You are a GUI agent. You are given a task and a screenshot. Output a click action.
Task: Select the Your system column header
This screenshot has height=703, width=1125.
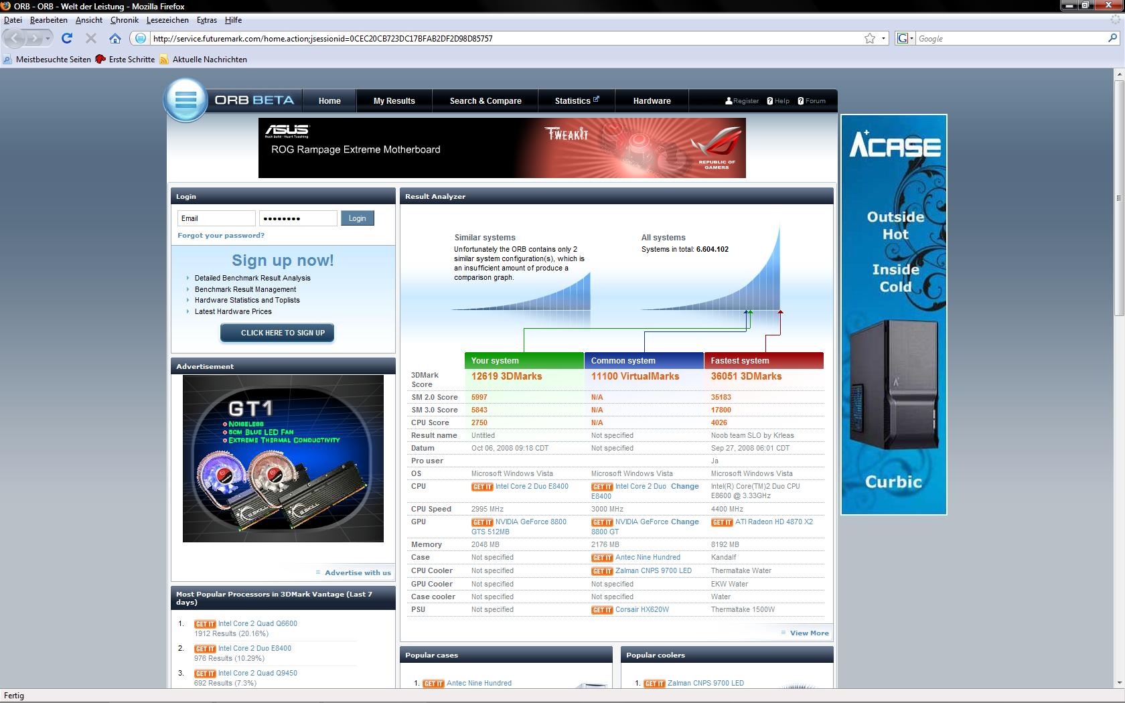point(524,361)
